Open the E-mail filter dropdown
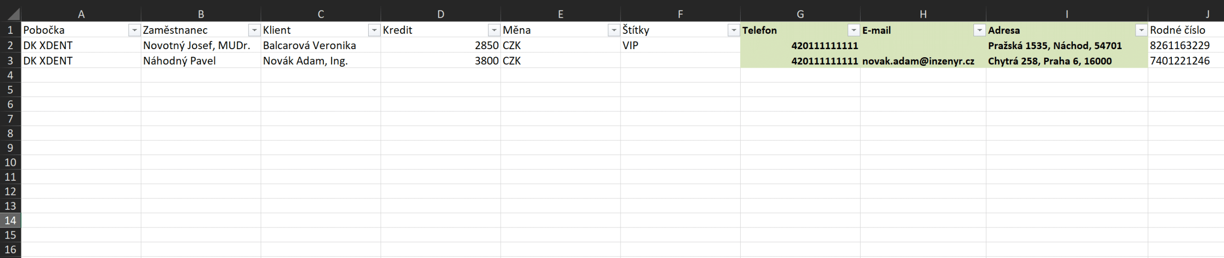Image resolution: width=1224 pixels, height=258 pixels. pyautogui.click(x=979, y=31)
